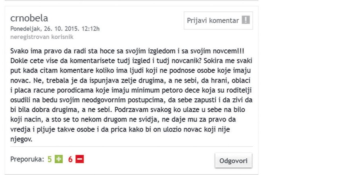
Task: Downvote comment with red minus icon
Action: tap(79, 159)
